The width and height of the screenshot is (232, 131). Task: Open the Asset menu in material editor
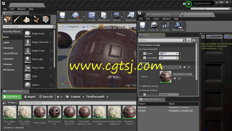click(156, 19)
